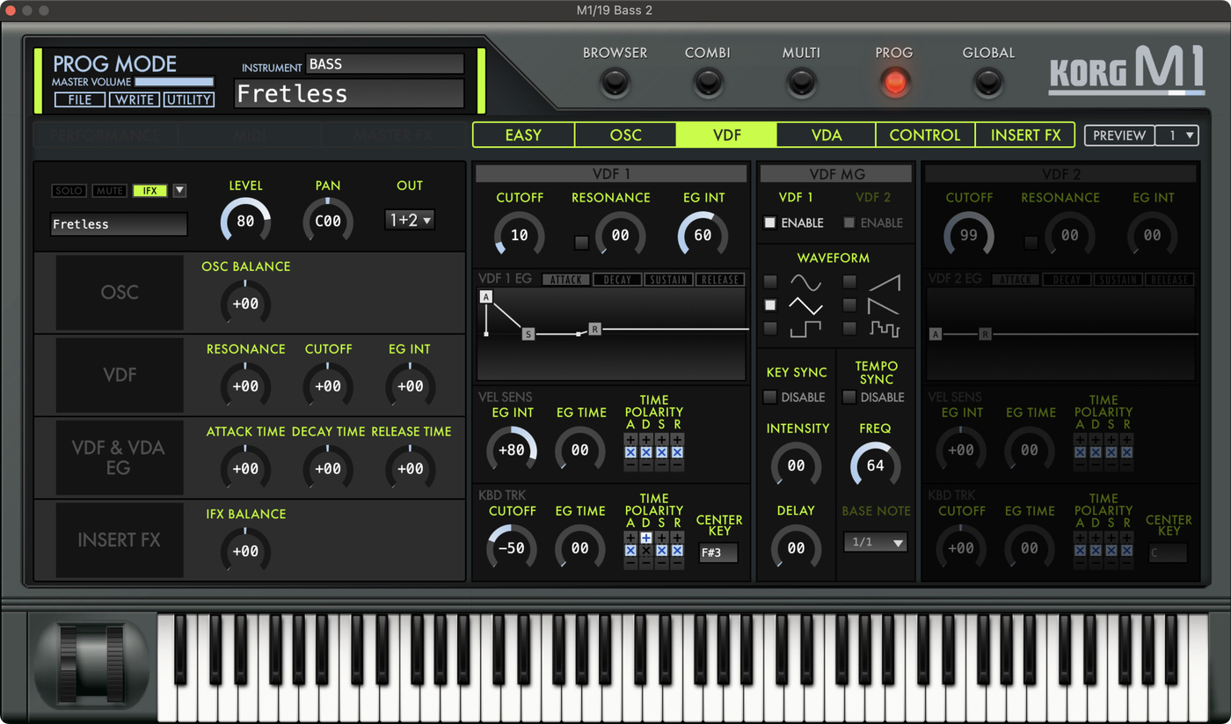1231x724 pixels.
Task: Select the square waveform icon
Action: 805,328
